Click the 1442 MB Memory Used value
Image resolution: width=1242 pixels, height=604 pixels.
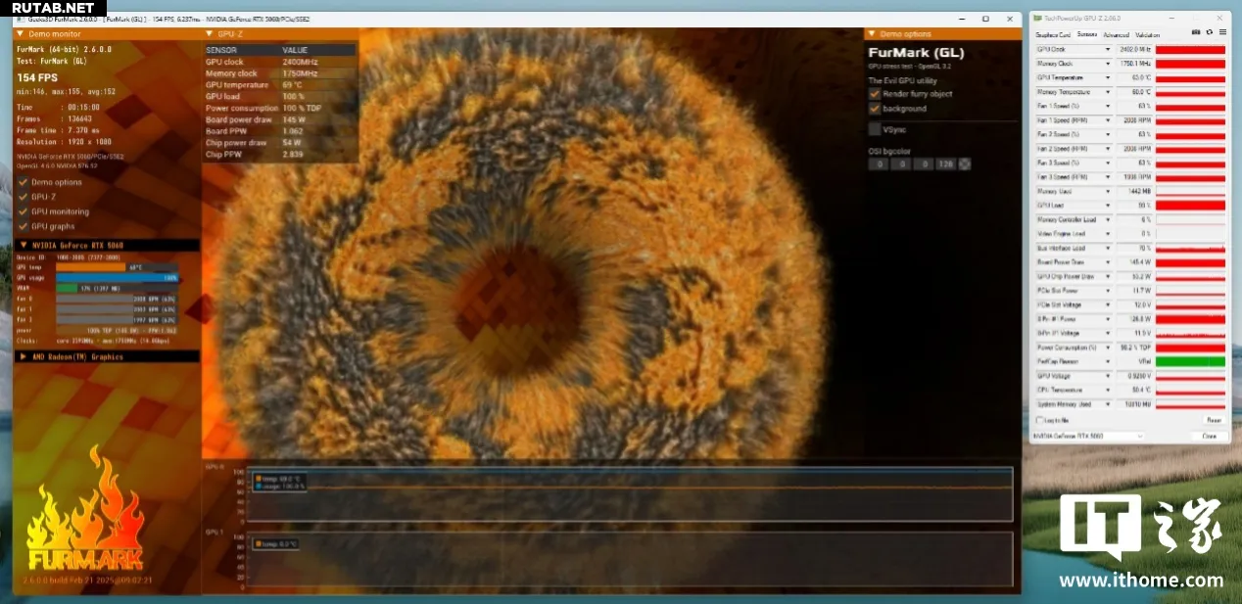point(1134,191)
